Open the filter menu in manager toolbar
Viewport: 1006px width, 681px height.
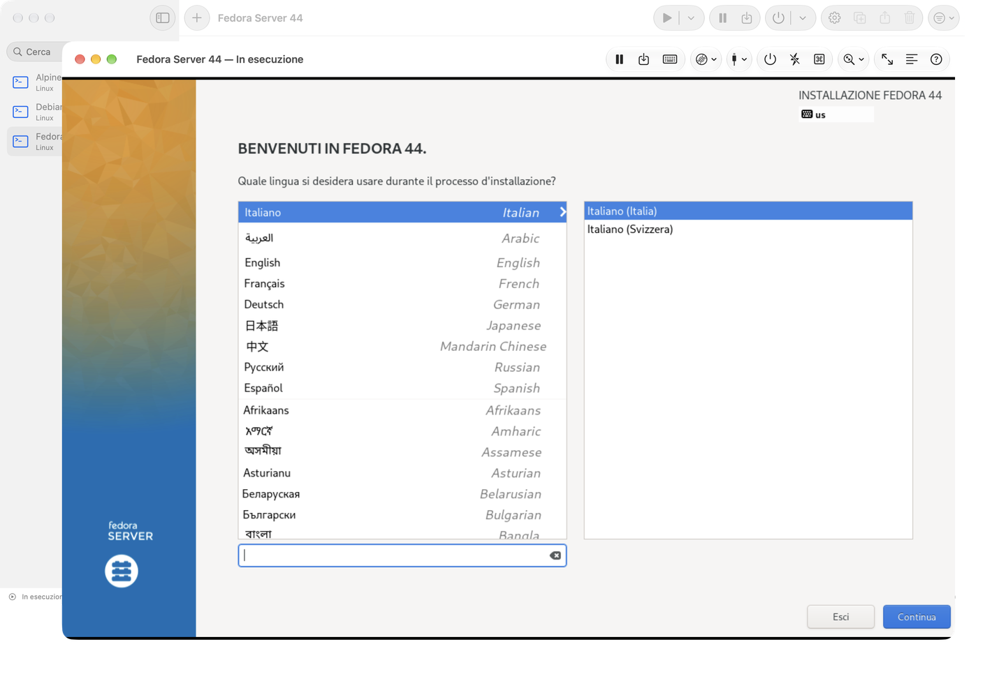click(944, 18)
